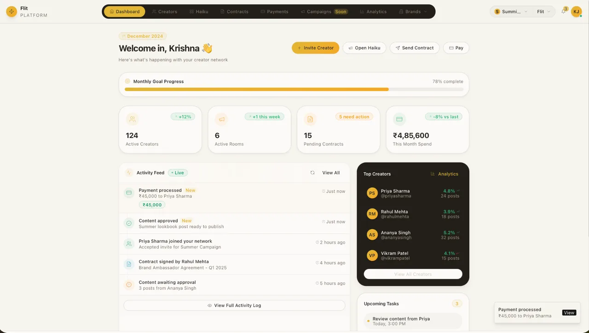This screenshot has width=589, height=333.
Task: Click the Monthly Goal Progress target icon
Action: click(127, 81)
